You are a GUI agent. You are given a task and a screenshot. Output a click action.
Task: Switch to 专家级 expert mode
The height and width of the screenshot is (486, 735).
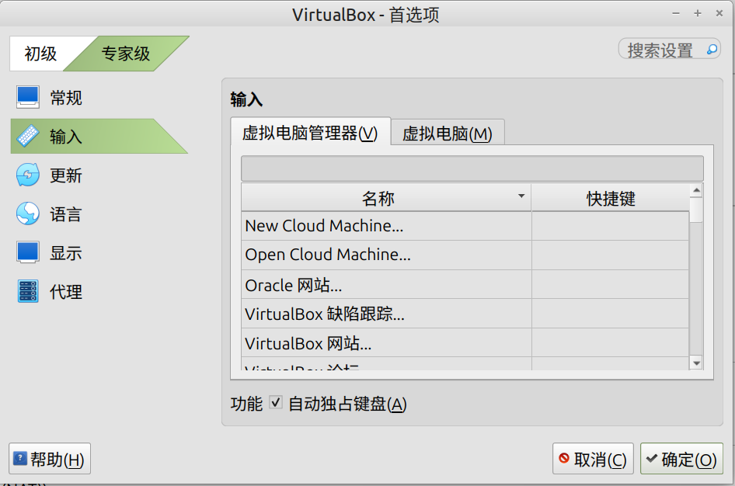tap(126, 54)
